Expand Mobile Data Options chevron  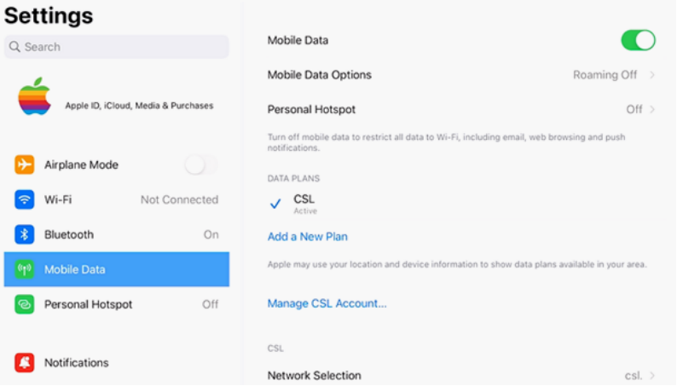coord(652,75)
